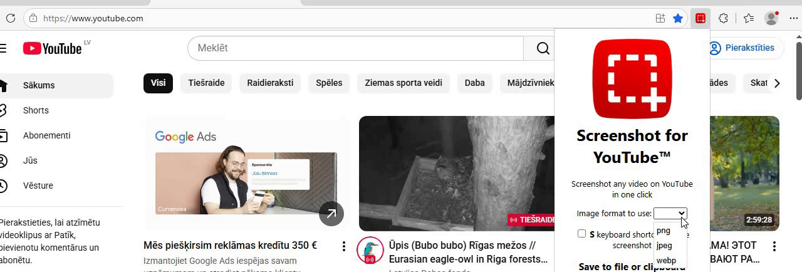Click the Pierakstīties sign-in button

tap(746, 48)
